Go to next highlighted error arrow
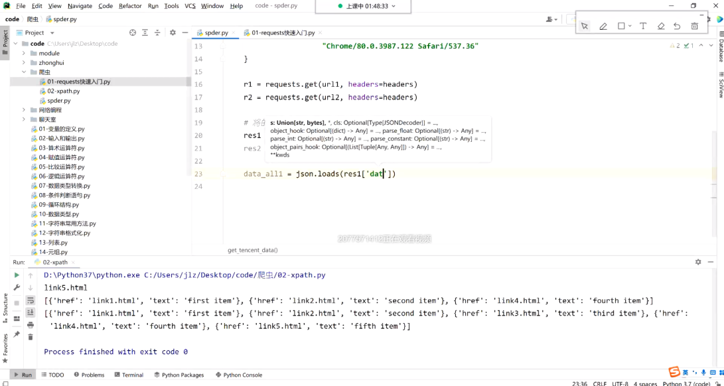724x386 pixels. [711, 46]
